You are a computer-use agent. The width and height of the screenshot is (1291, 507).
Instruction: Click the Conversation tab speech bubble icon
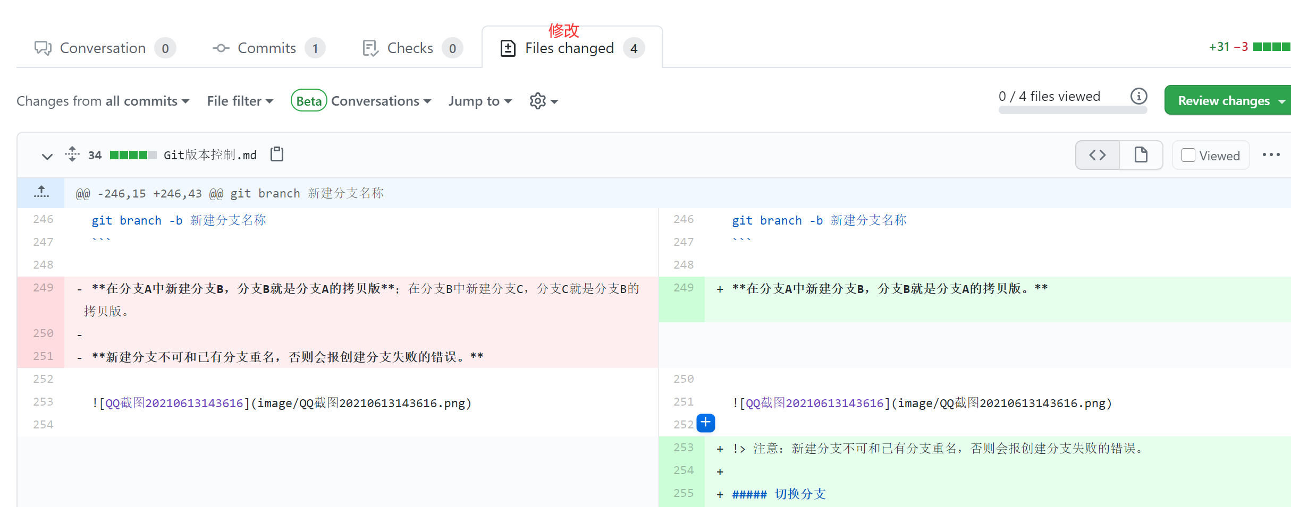[43, 48]
